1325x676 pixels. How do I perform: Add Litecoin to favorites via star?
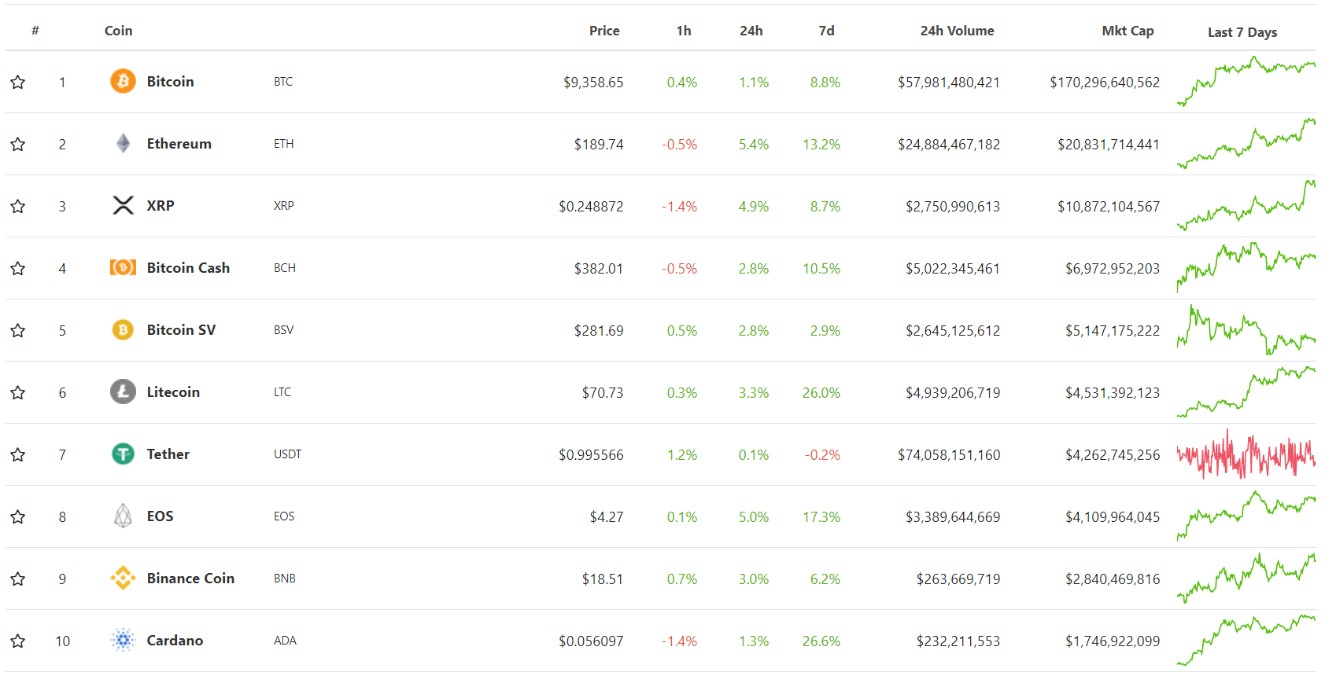coord(18,392)
